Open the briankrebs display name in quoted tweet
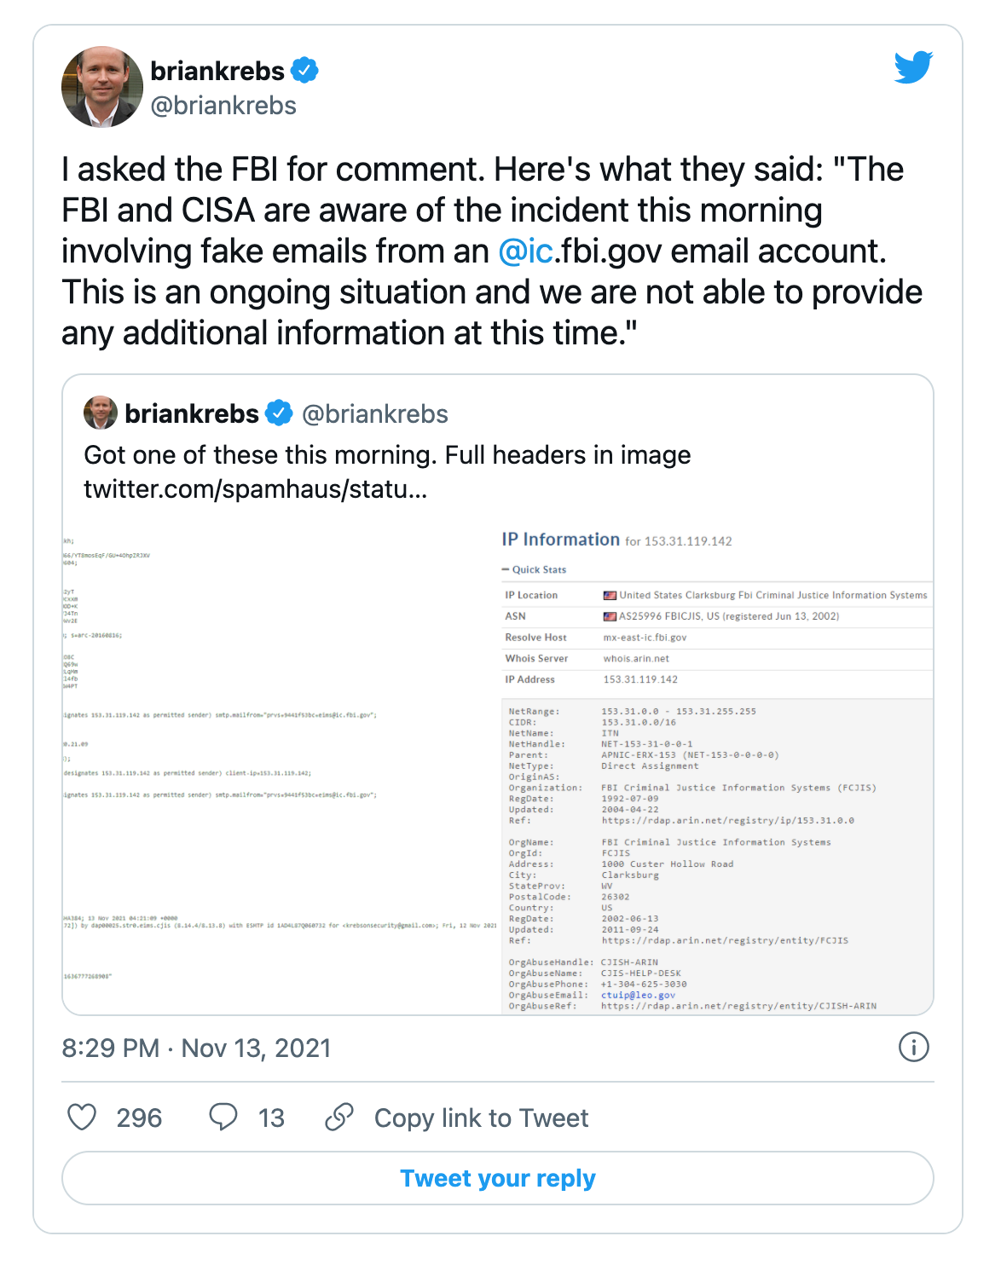Viewport: 1001px width, 1265px height. click(192, 413)
